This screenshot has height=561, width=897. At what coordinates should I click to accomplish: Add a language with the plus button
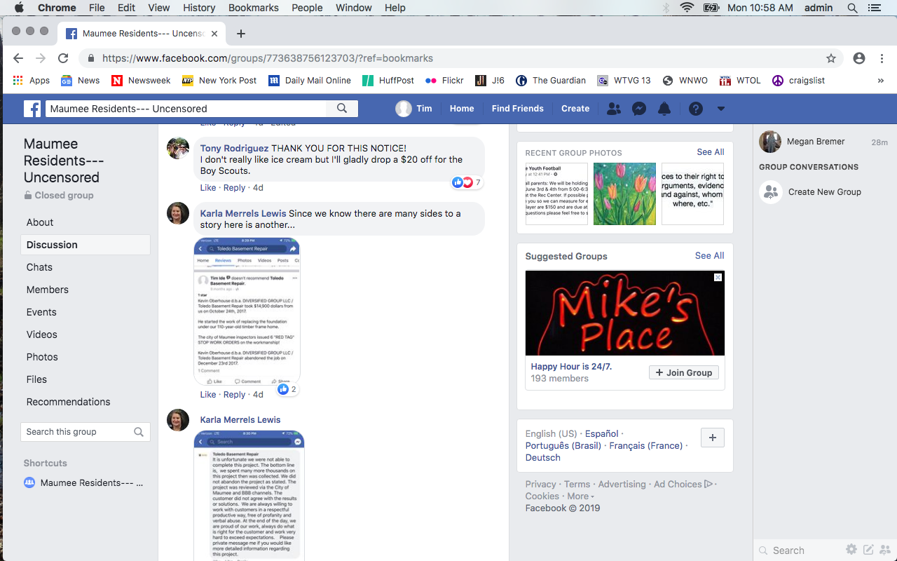(712, 438)
